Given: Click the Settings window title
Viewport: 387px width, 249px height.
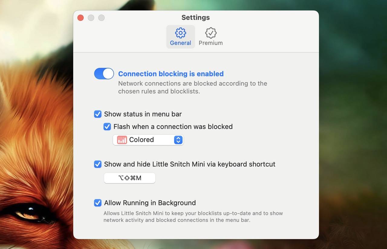Looking at the screenshot, I should tap(196, 18).
